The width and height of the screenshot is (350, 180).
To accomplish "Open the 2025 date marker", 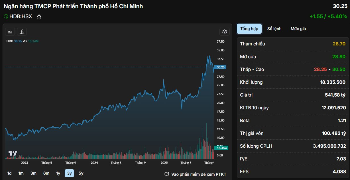I will pyautogui.click(x=164, y=163).
